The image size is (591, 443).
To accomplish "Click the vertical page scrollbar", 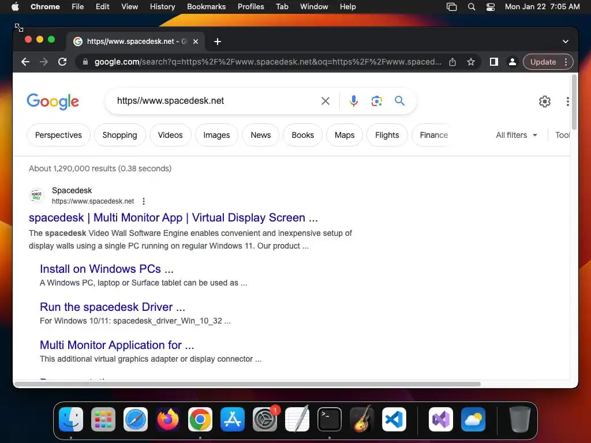I will click(x=574, y=102).
